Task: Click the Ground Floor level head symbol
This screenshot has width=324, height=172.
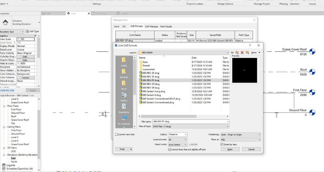Action: click(x=312, y=113)
